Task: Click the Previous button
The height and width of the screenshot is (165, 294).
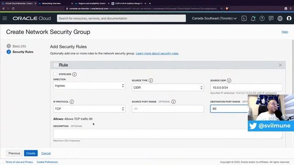Action: click(14, 153)
